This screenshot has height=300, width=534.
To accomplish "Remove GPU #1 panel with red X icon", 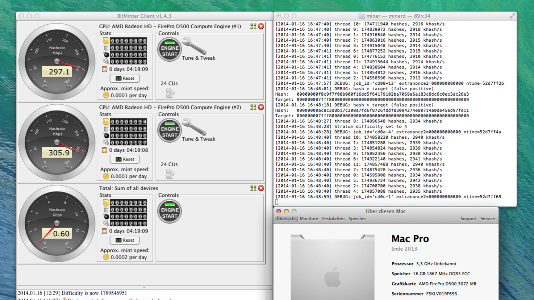I will tap(261, 26).
